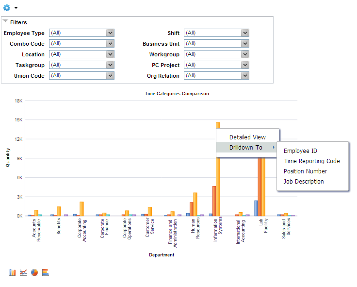This screenshot has width=357, height=287.
Task: Open the dropdown arrow beside the gear icon
Action: coord(16,8)
